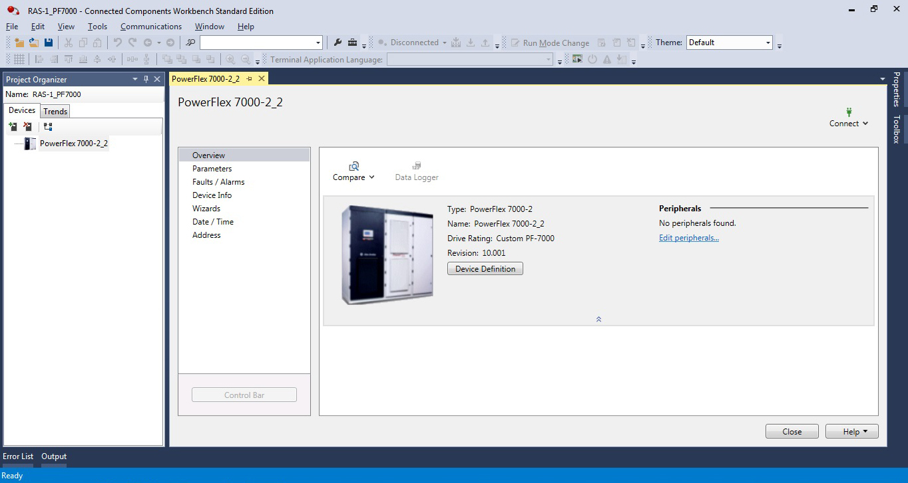Select the Overview page
The height and width of the screenshot is (483, 908).
coord(244,155)
